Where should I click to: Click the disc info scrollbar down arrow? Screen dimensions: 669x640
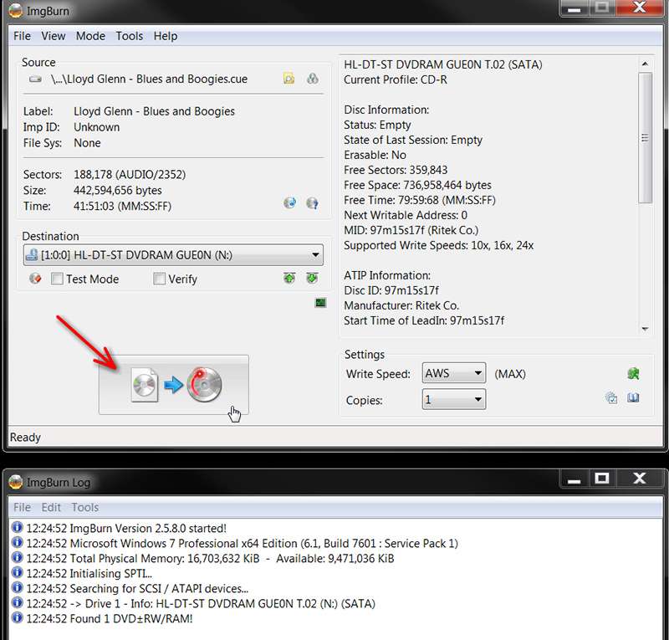[x=645, y=329]
